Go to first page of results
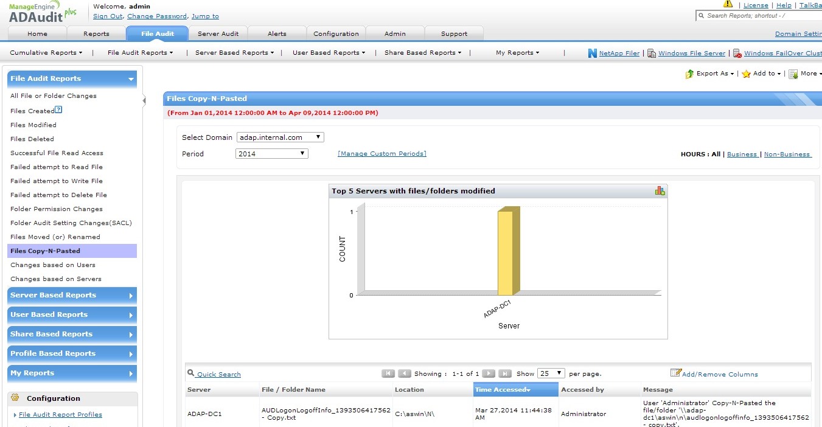The image size is (822, 427). click(388, 373)
